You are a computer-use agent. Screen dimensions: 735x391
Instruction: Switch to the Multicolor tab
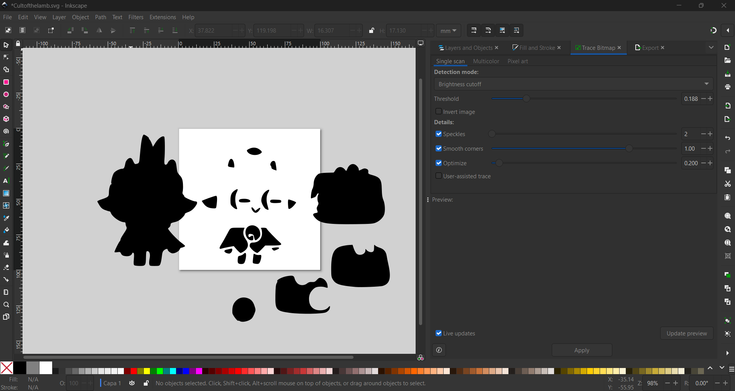tap(486, 61)
